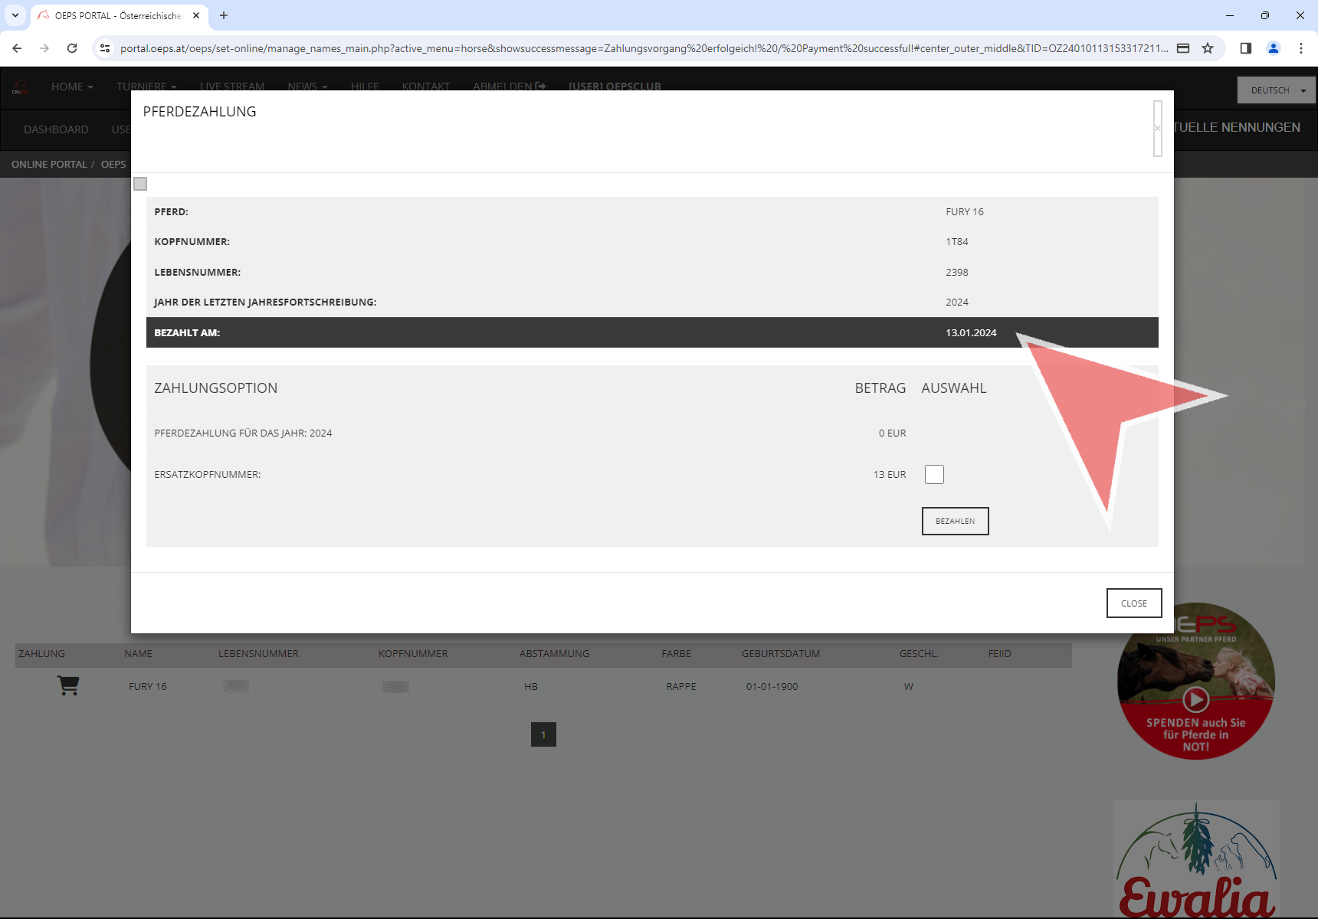This screenshot has width=1318, height=919.
Task: Click the DASHBOARD menu item
Action: [56, 129]
